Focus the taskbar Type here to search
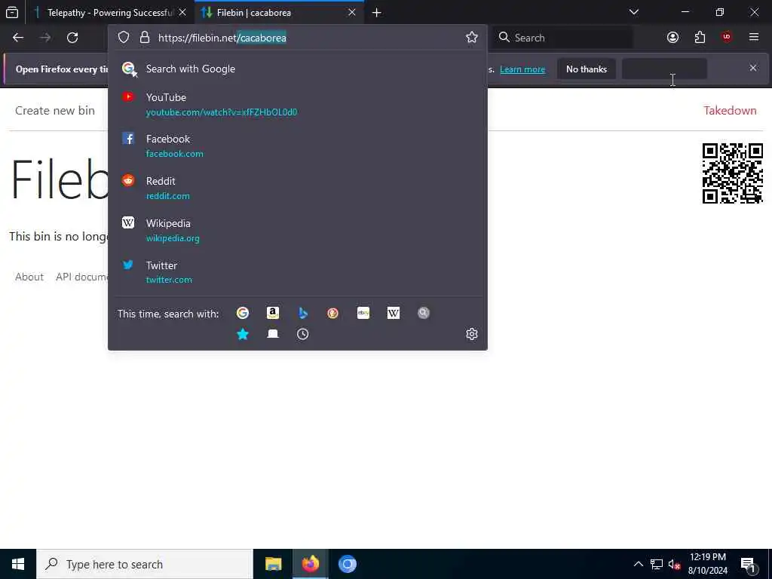Screen dimensions: 772x579 pyautogui.click(x=144, y=564)
